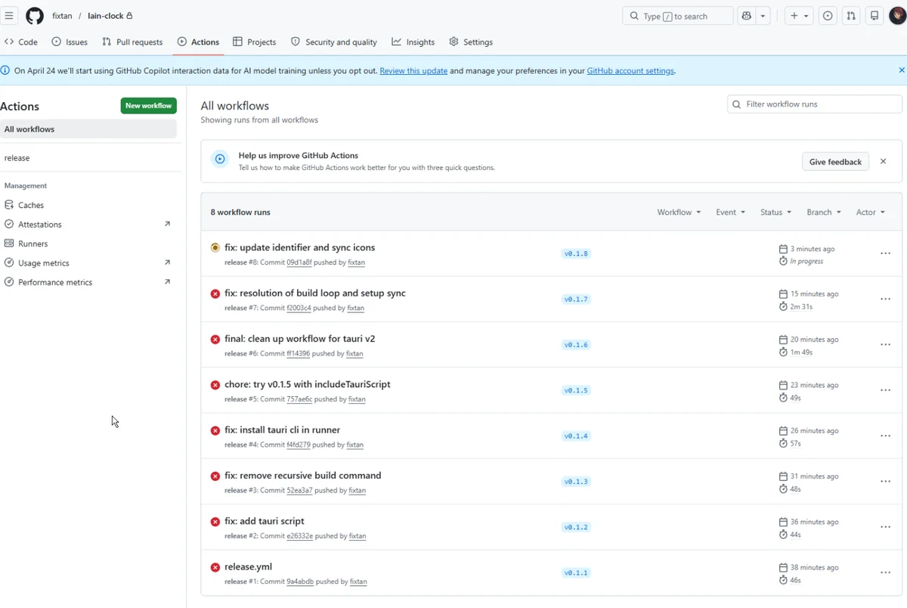Select Caches in the Management sidebar

(31, 205)
